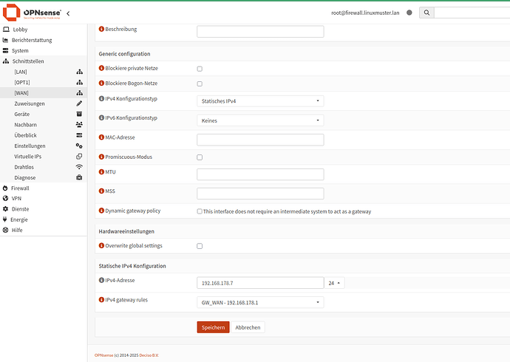Click the search magnifier icon in header
The width and height of the screenshot is (510, 362).
tap(426, 13)
